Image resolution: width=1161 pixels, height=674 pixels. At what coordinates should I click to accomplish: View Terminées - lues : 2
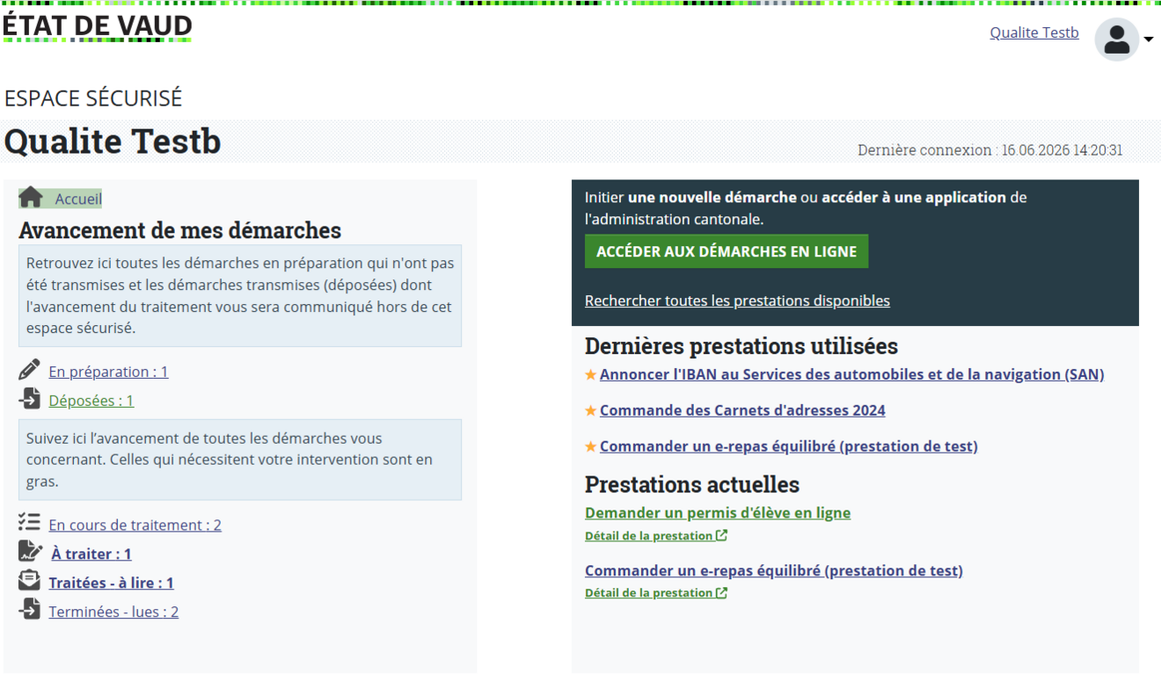coord(113,612)
